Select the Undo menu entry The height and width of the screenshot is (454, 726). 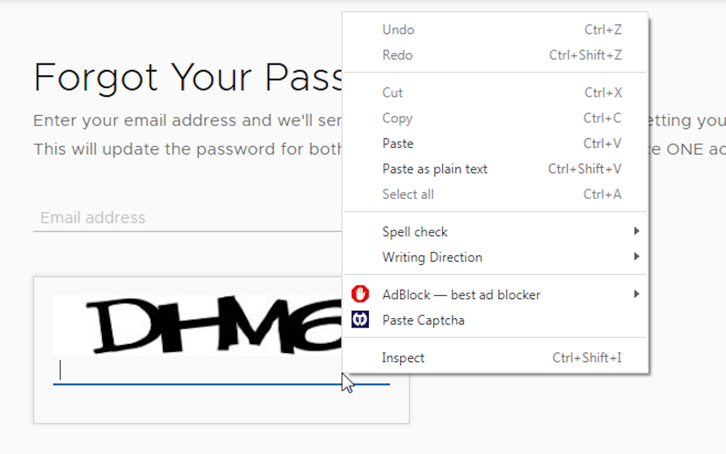pos(495,30)
